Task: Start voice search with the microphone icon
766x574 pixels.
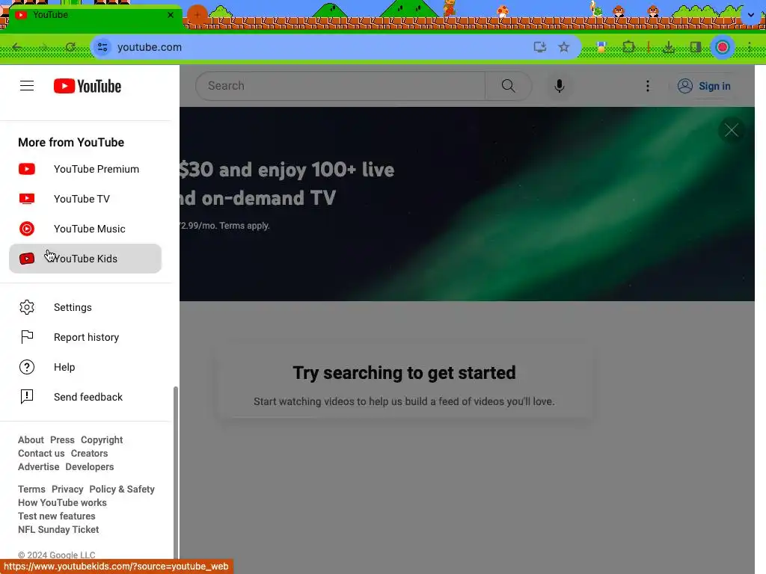Action: 560,86
